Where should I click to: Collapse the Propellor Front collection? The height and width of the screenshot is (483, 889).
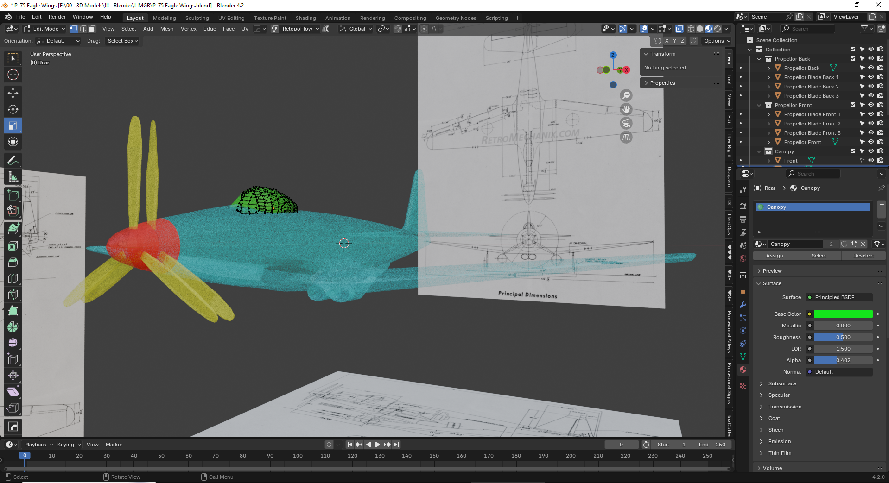point(759,105)
